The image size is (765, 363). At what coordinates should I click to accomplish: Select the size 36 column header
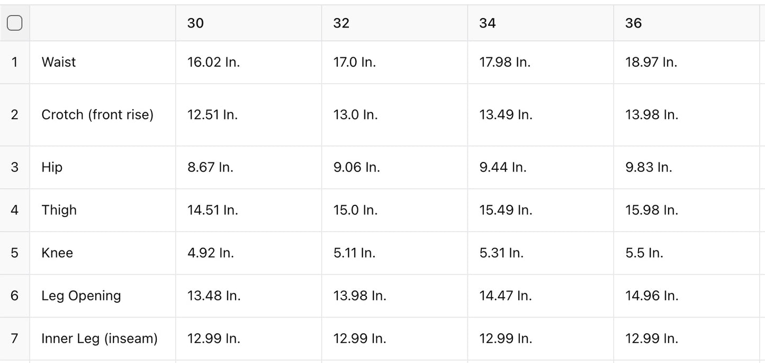pos(634,23)
